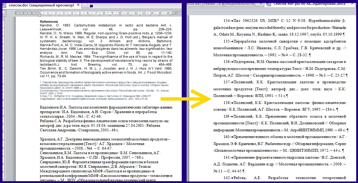Open new blank document tab icon
Screen dimensions: 358x183
pyautogui.click(x=86, y=5)
